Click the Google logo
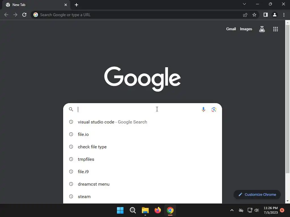 tap(142, 79)
